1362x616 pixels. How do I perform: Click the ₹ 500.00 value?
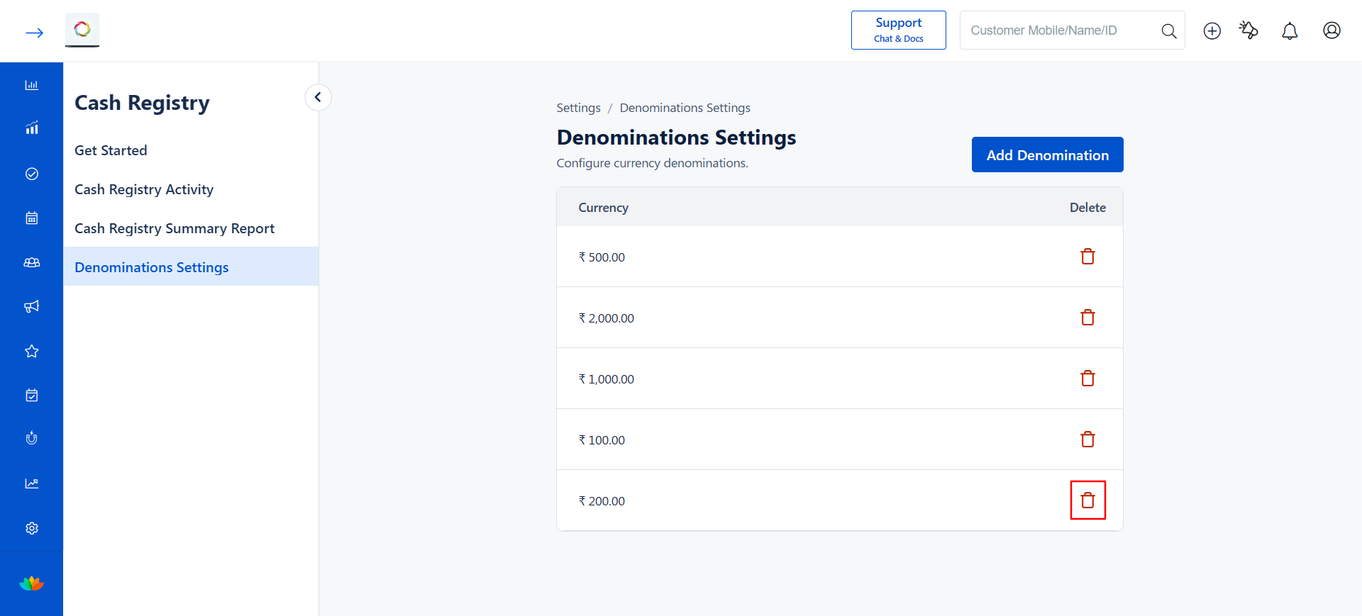(x=602, y=257)
